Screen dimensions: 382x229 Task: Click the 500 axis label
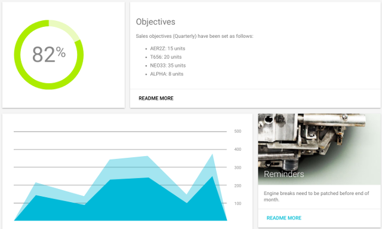click(x=238, y=131)
